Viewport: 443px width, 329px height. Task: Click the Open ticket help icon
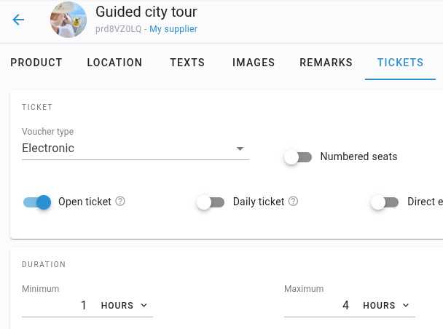point(120,201)
